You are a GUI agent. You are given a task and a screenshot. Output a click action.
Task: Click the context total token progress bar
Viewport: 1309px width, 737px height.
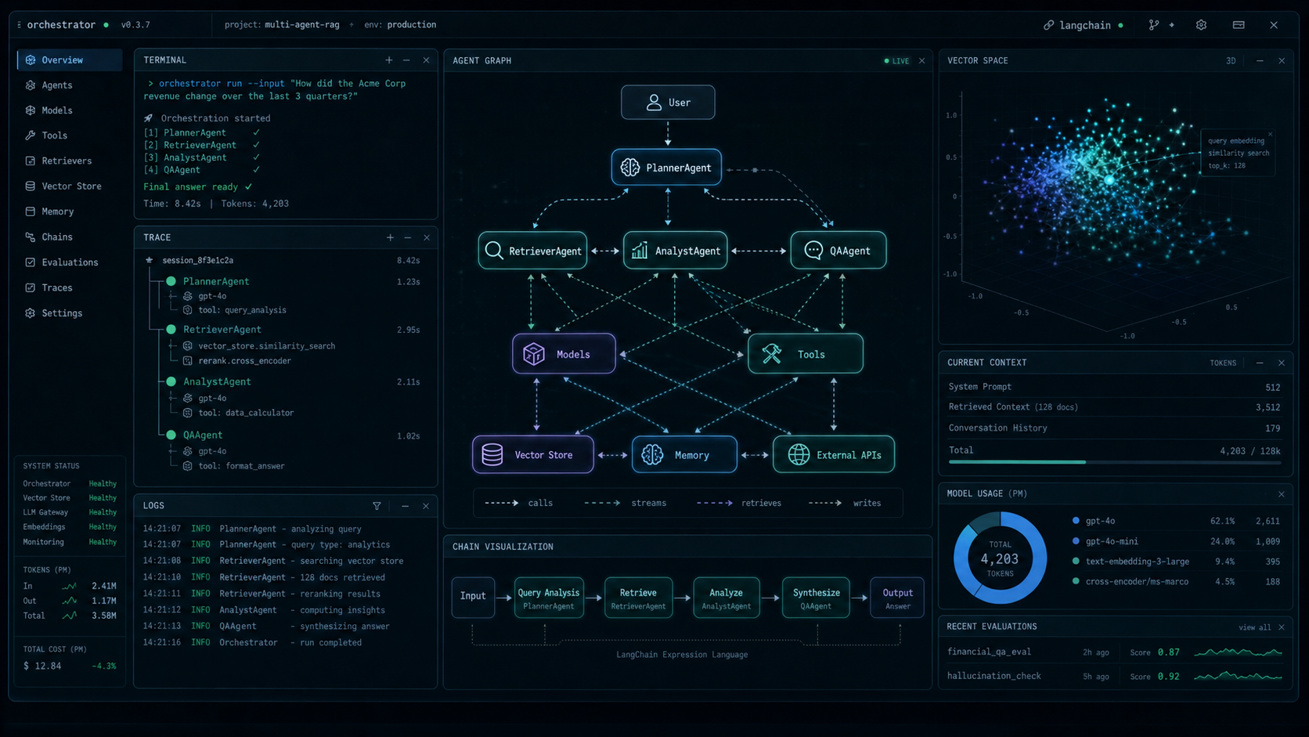[x=1115, y=462]
